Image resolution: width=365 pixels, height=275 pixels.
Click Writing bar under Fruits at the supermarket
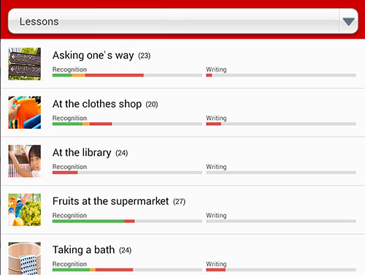coord(281,221)
